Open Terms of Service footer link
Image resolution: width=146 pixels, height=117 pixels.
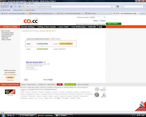point(13,84)
